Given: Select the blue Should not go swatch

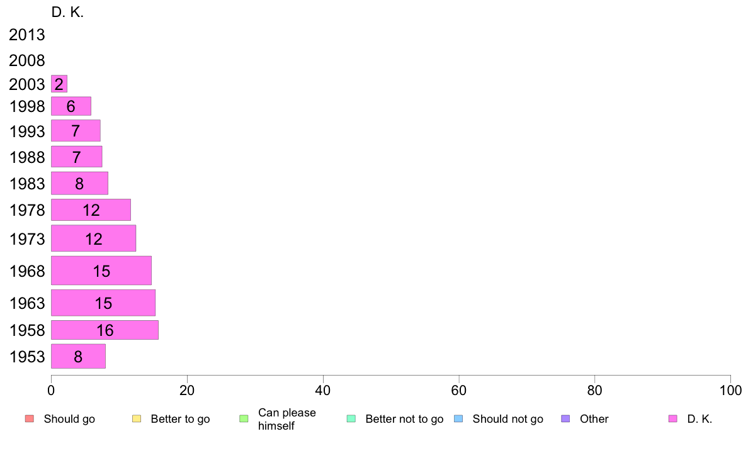Looking at the screenshot, I should click(x=458, y=419).
